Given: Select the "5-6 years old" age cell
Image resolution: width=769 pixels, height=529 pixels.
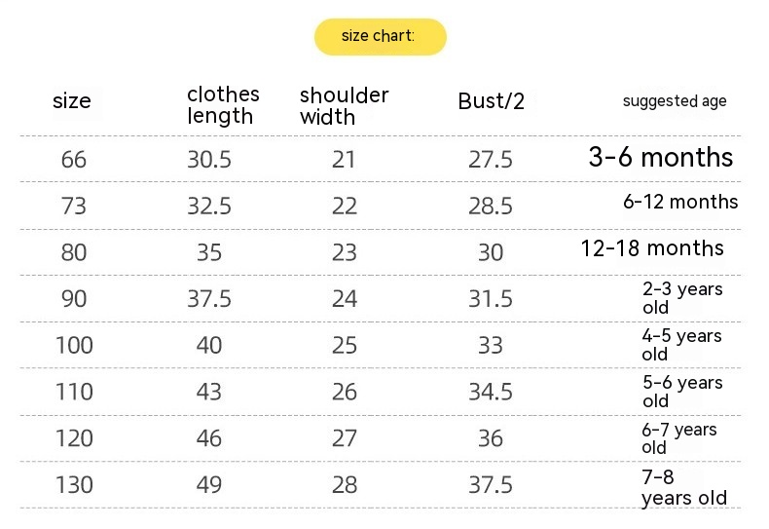Looking at the screenshot, I should click(x=681, y=392).
